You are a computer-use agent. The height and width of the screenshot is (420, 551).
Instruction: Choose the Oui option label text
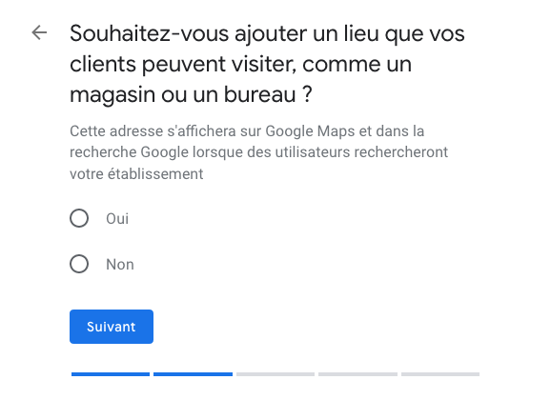(x=117, y=219)
